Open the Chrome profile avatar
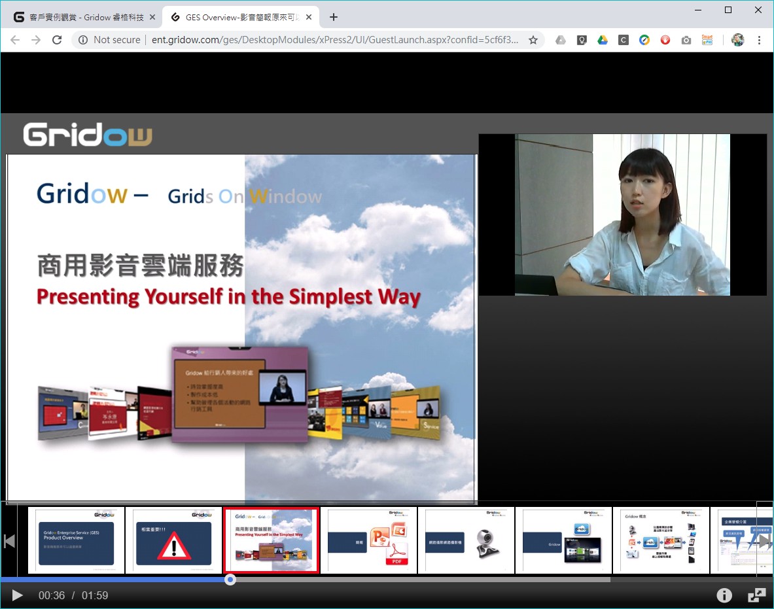The width and height of the screenshot is (774, 609). [738, 40]
